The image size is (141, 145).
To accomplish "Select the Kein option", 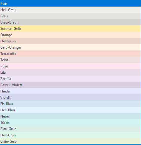I will [x=70, y=3].
